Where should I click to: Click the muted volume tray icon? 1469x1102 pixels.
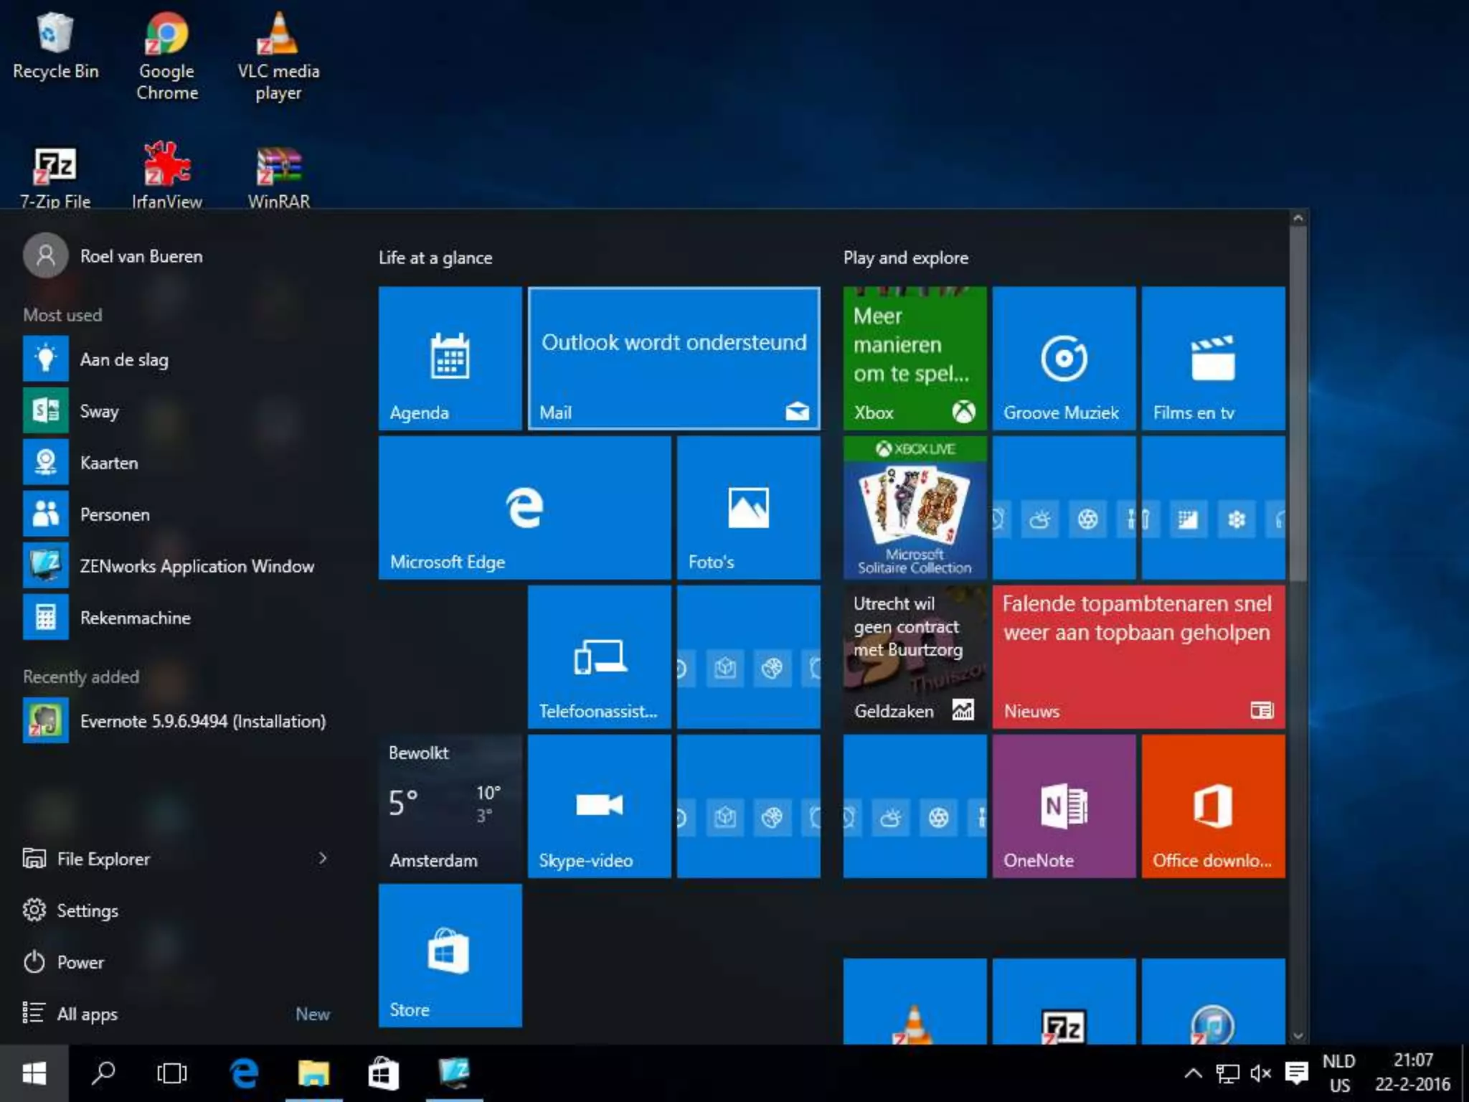point(1261,1073)
